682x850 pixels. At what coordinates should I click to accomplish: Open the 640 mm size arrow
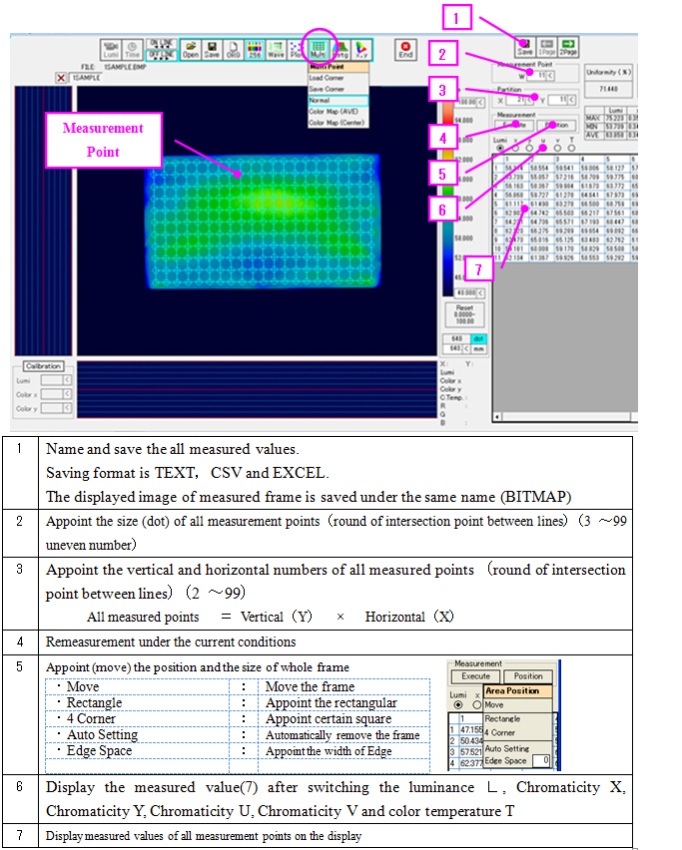[x=465, y=349]
